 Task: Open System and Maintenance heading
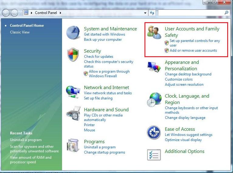110,29
